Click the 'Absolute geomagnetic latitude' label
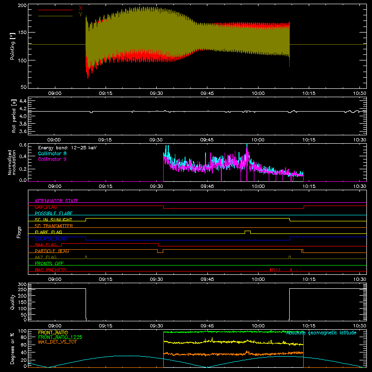372x372 pixels. [x=321, y=333]
